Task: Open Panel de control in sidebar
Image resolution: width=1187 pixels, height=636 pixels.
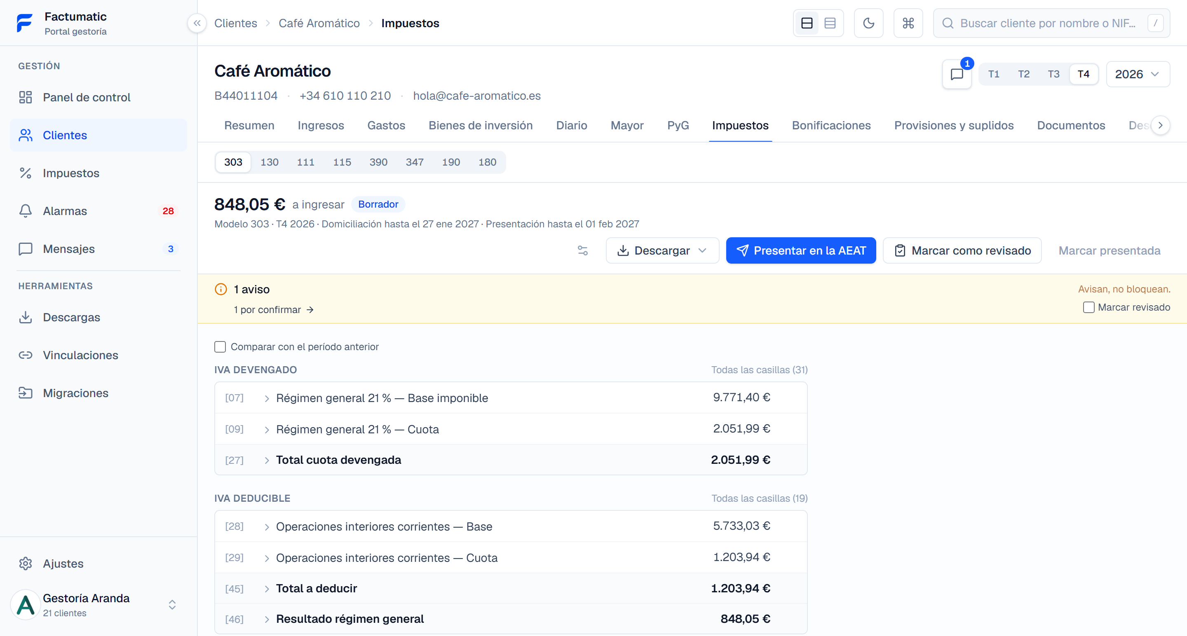Action: coord(99,97)
